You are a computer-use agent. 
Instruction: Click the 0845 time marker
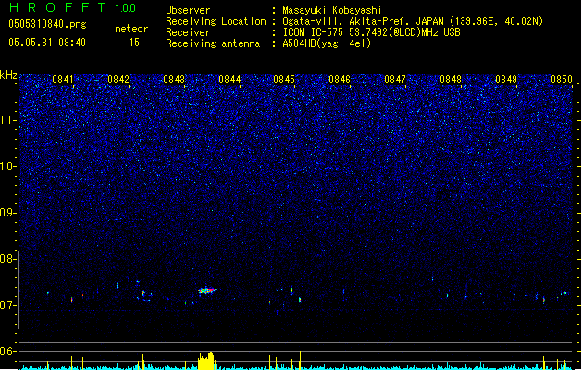(x=284, y=80)
